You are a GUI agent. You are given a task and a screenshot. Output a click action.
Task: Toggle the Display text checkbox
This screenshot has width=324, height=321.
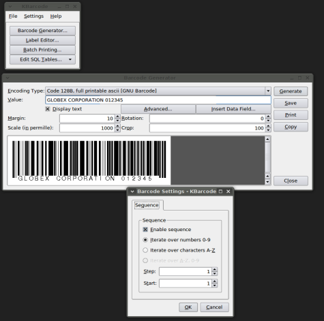48,109
